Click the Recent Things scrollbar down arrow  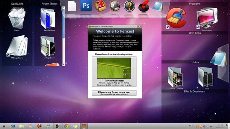pyautogui.click(x=64, y=64)
